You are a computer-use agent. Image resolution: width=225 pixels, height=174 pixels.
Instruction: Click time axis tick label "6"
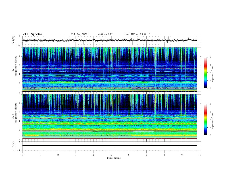click(x=129, y=155)
